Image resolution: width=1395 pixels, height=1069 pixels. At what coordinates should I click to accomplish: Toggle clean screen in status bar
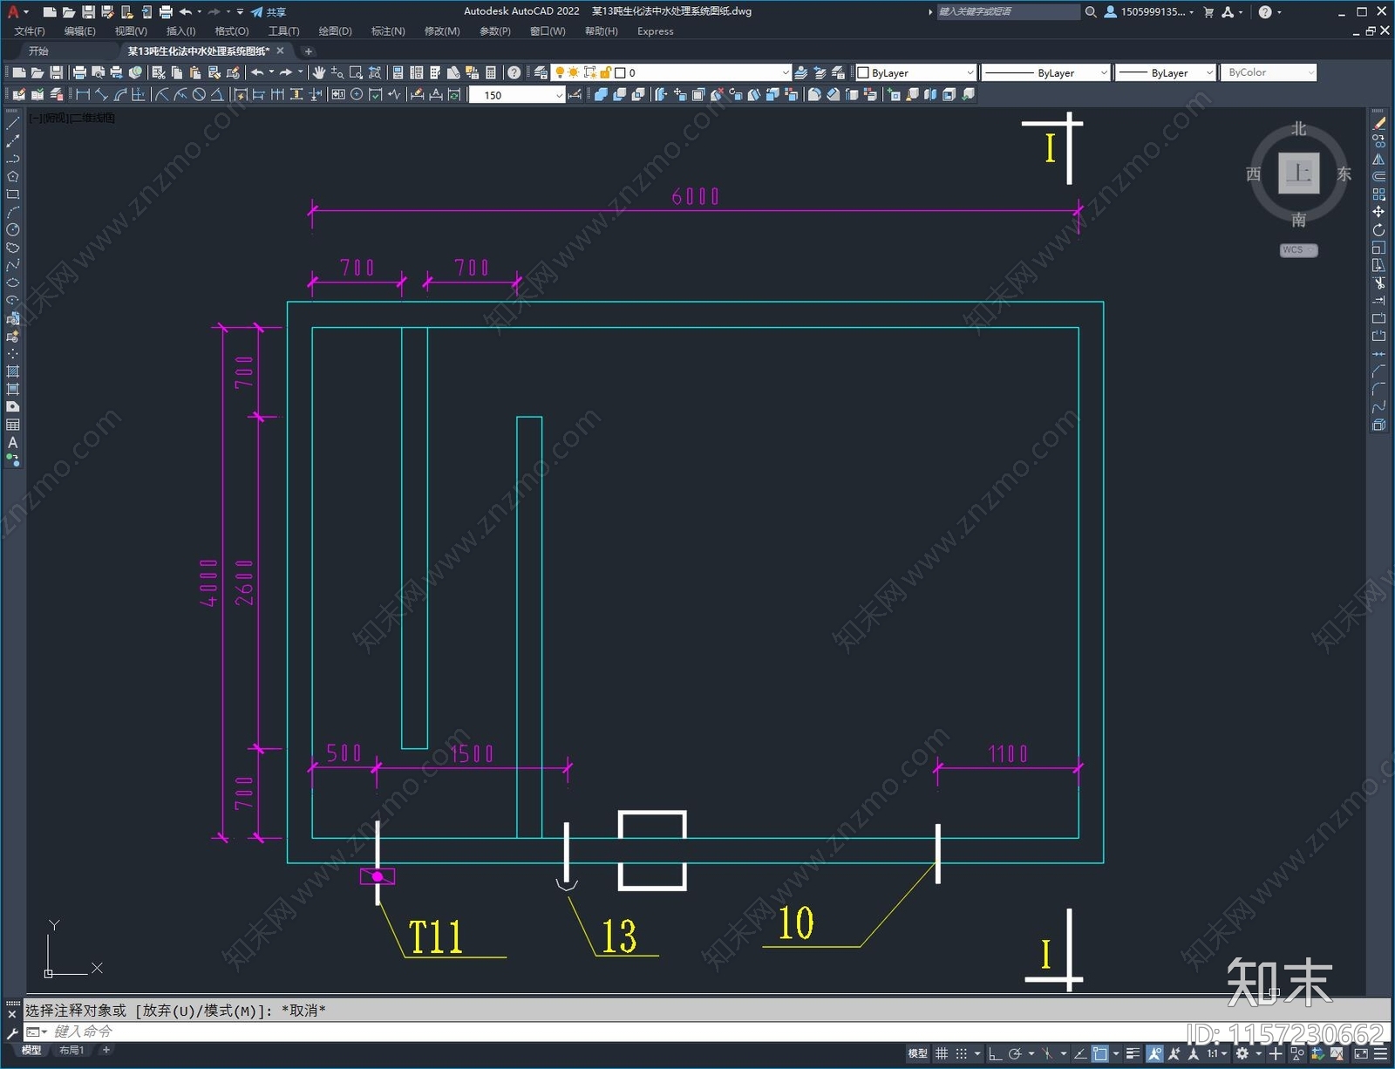(x=1361, y=1054)
